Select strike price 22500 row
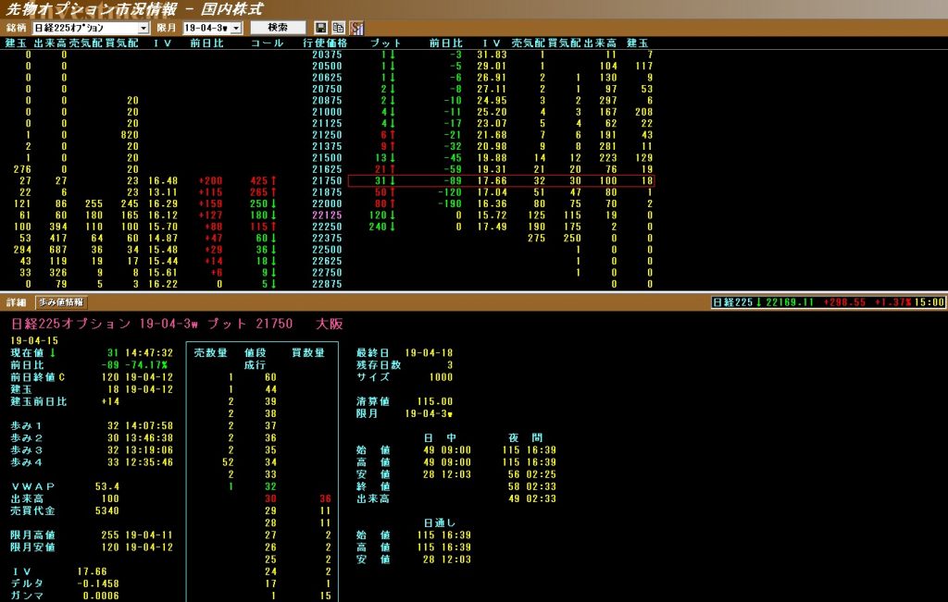948x602 pixels. [x=327, y=250]
